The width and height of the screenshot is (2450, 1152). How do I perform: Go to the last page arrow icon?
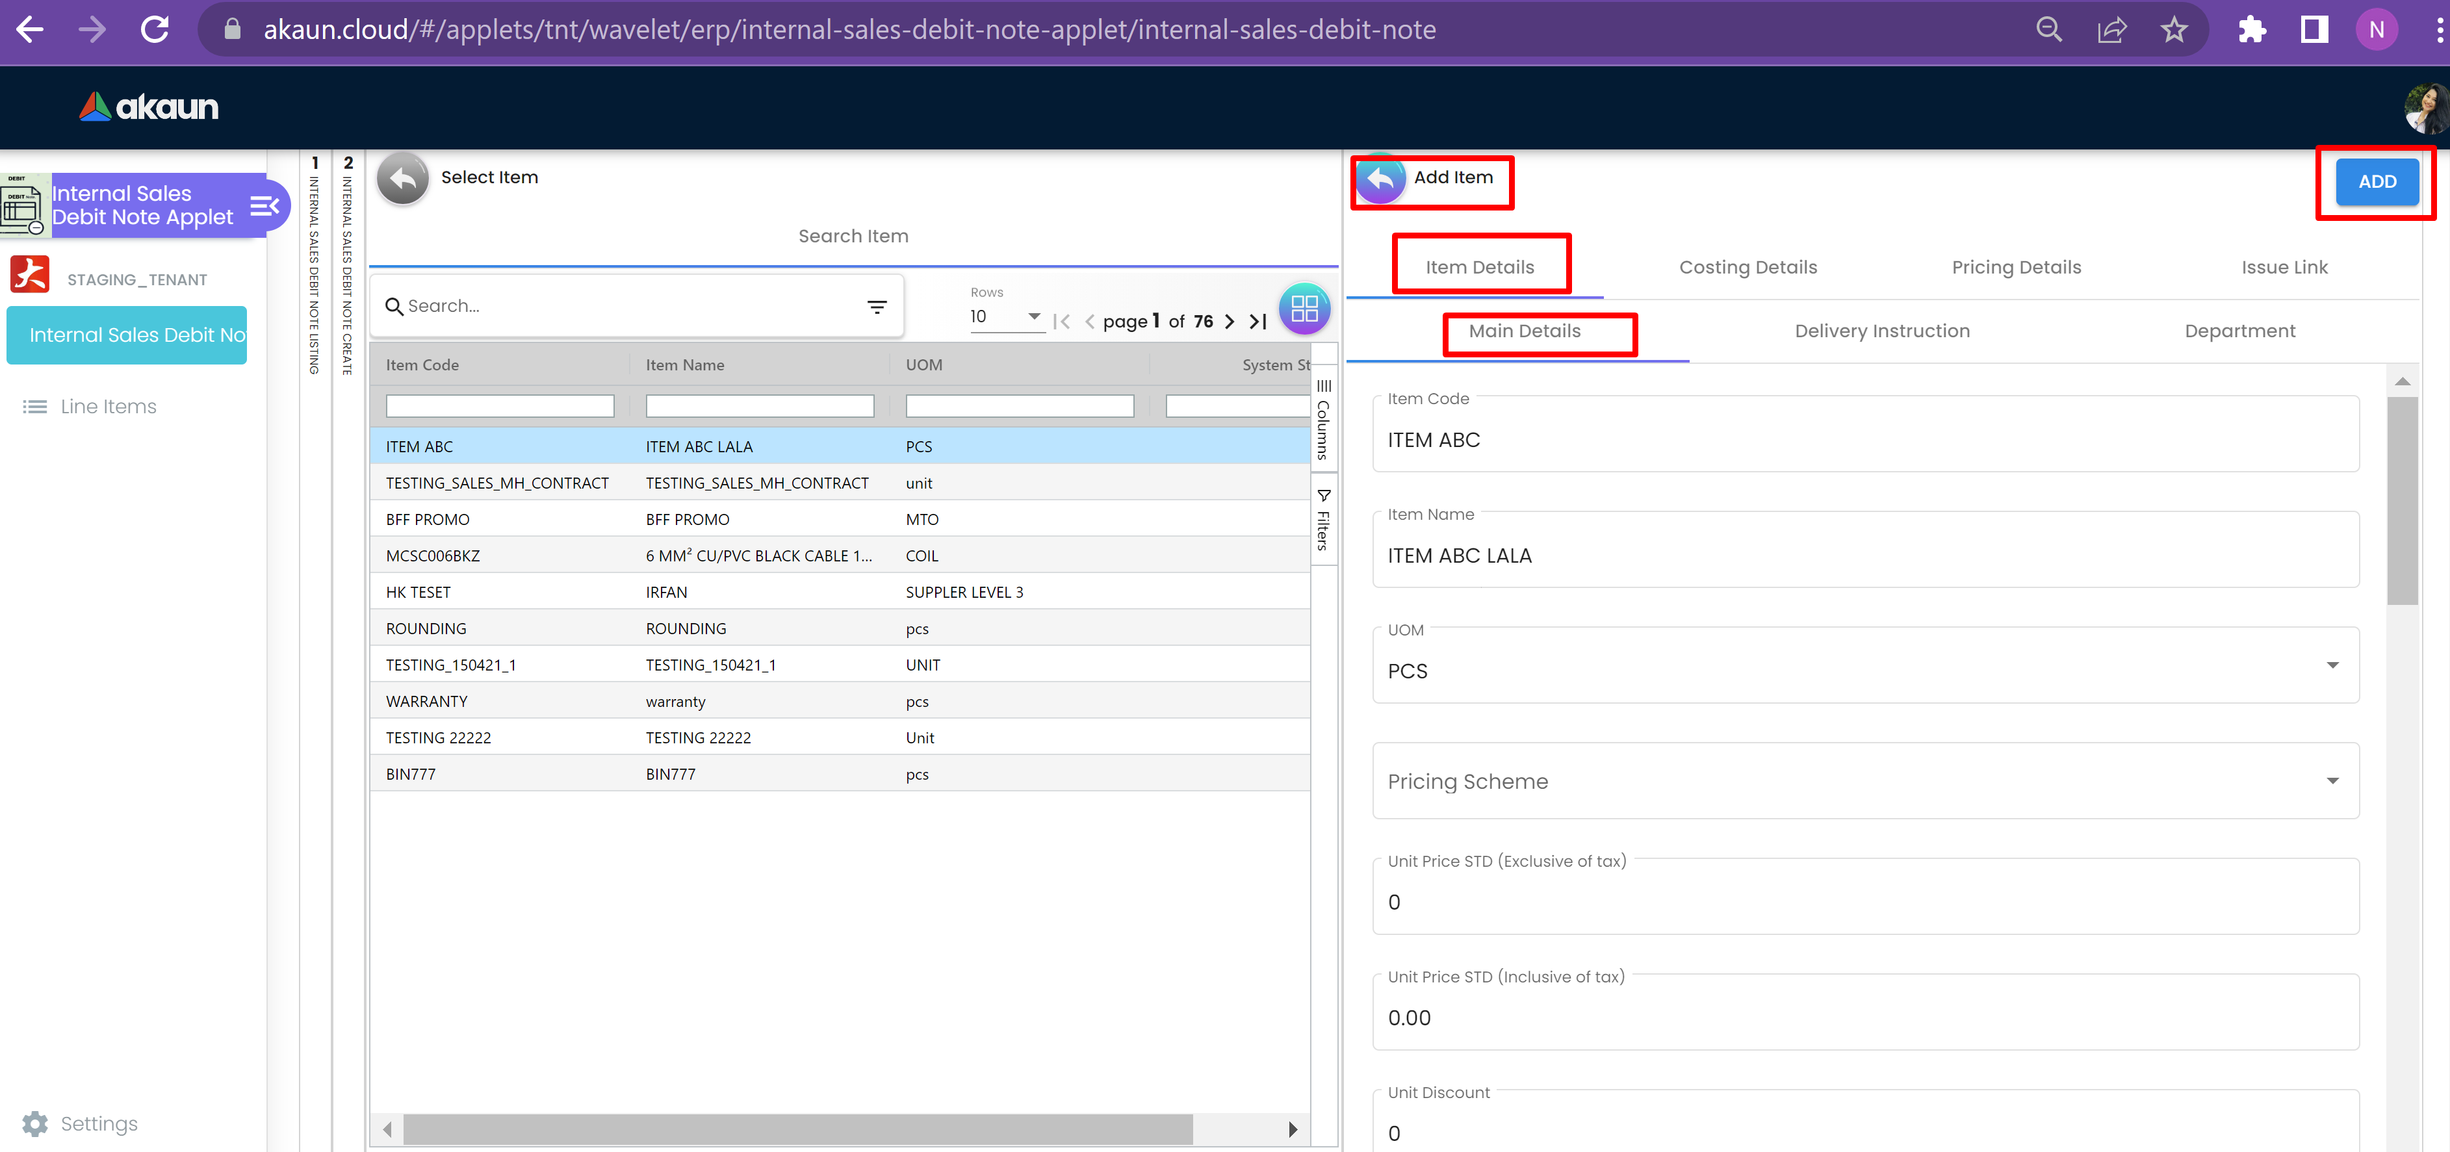[1257, 322]
